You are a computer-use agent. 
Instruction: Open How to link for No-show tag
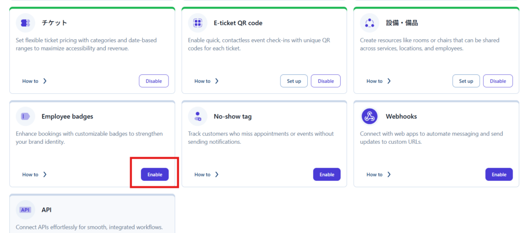(207, 175)
